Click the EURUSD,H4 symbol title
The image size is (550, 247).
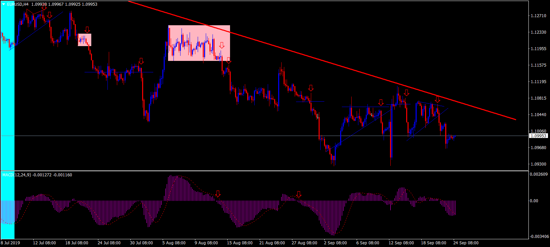pyautogui.click(x=18, y=4)
